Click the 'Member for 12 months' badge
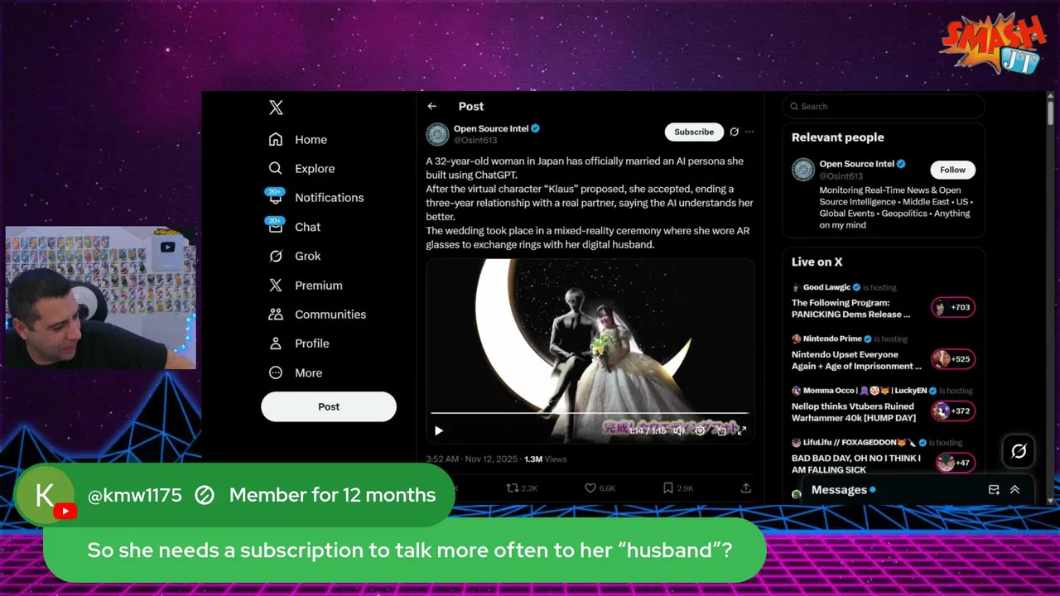Image resolution: width=1060 pixels, height=596 pixels. tap(332, 495)
